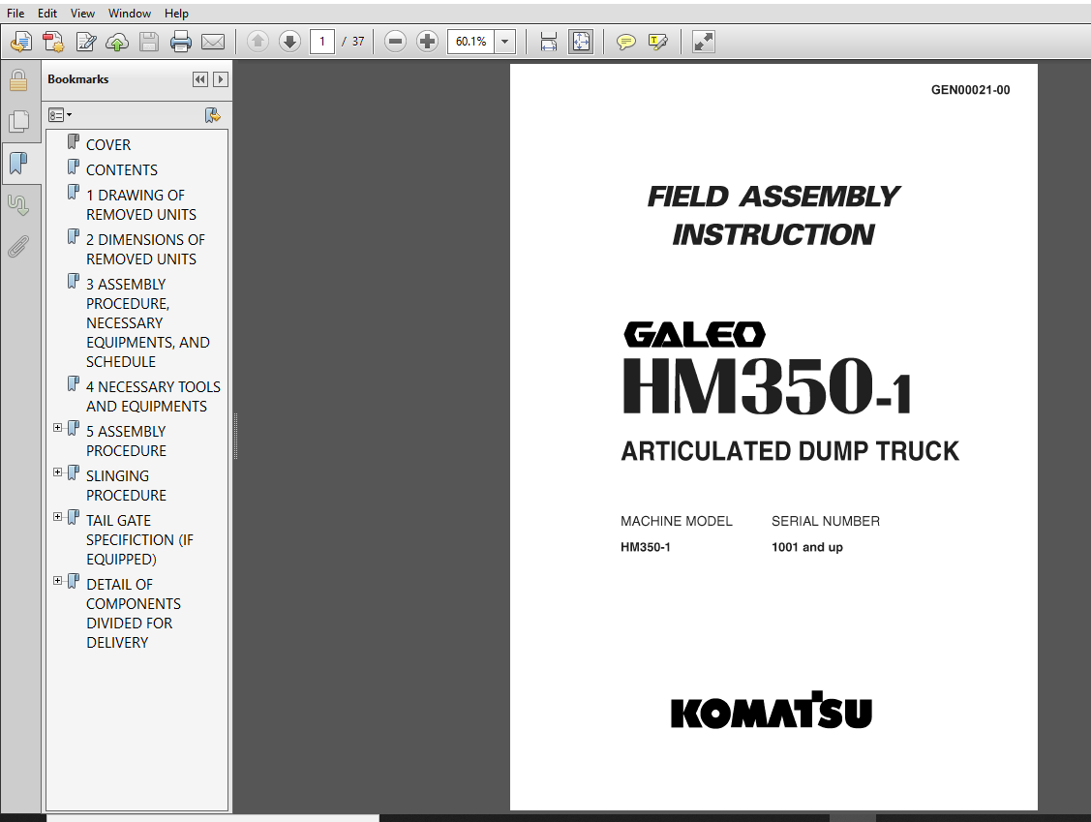Click the Open file toolbar icon
The height and width of the screenshot is (822, 1091).
pos(21,42)
